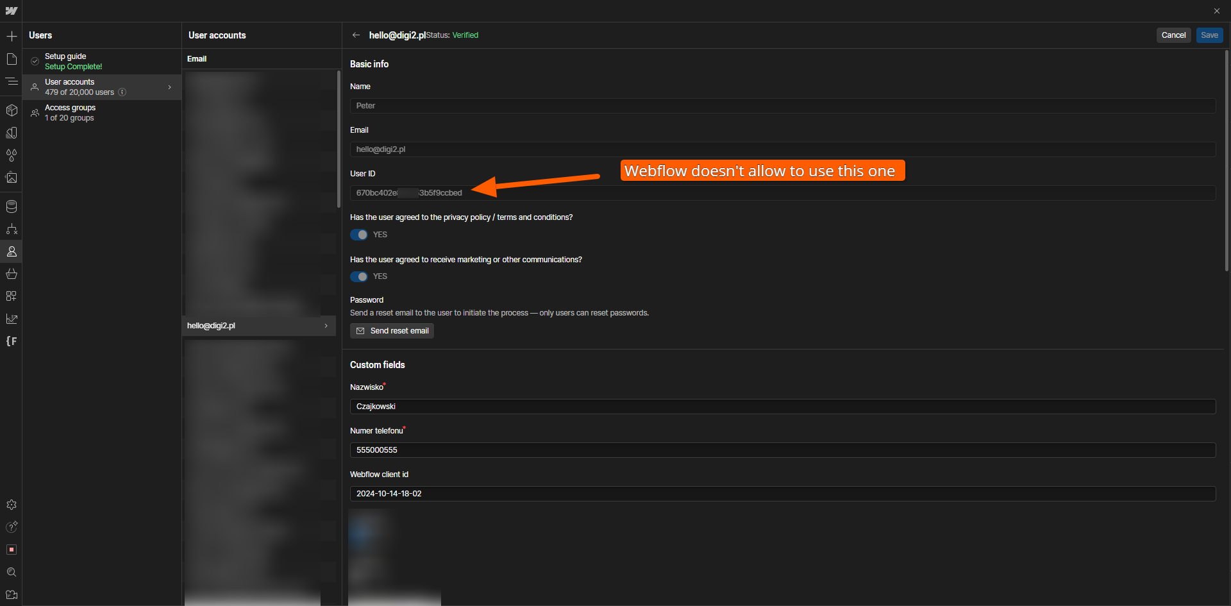
Task: Go back using the left arrow
Action: (x=356, y=35)
